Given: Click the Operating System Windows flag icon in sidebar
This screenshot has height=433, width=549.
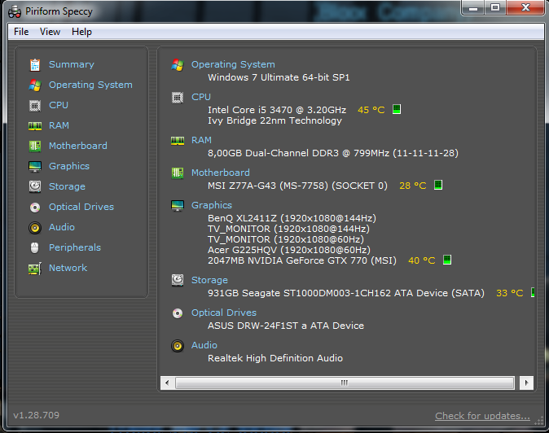Looking at the screenshot, I should tap(35, 85).
